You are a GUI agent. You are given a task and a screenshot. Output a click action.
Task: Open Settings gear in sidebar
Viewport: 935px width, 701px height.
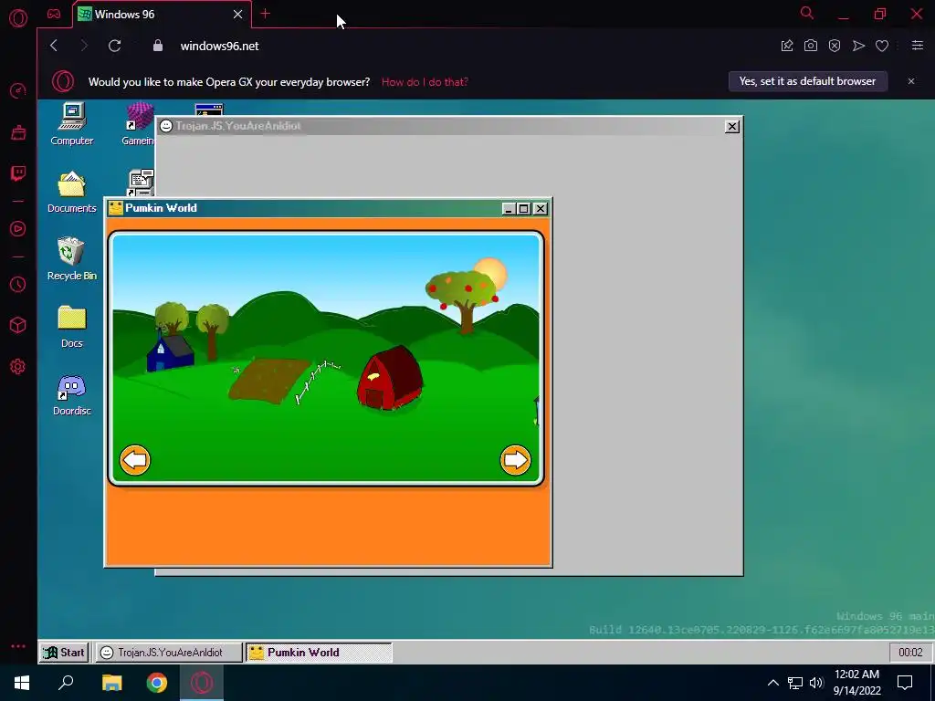click(x=18, y=366)
